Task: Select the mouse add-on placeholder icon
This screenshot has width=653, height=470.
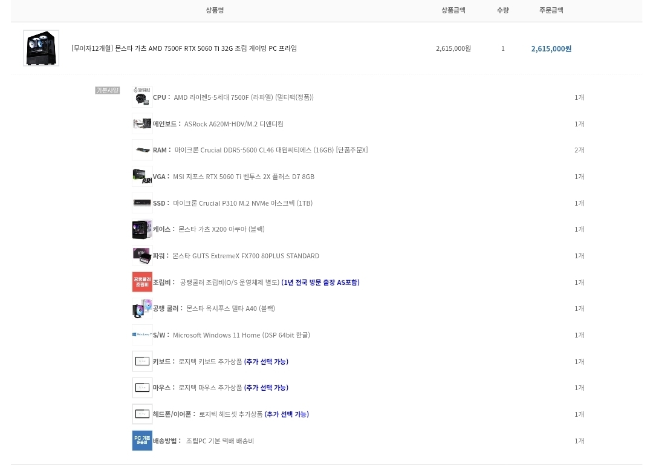Action: 142,388
